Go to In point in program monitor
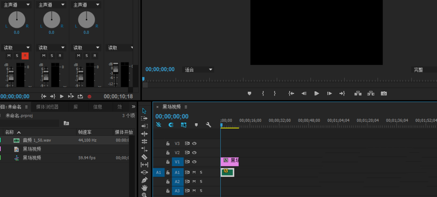This screenshot has width=437, height=197. (291, 93)
